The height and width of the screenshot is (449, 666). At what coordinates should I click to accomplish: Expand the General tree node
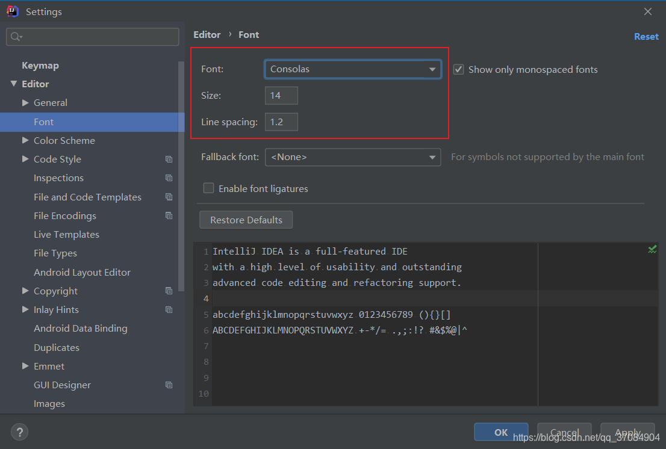coord(25,103)
